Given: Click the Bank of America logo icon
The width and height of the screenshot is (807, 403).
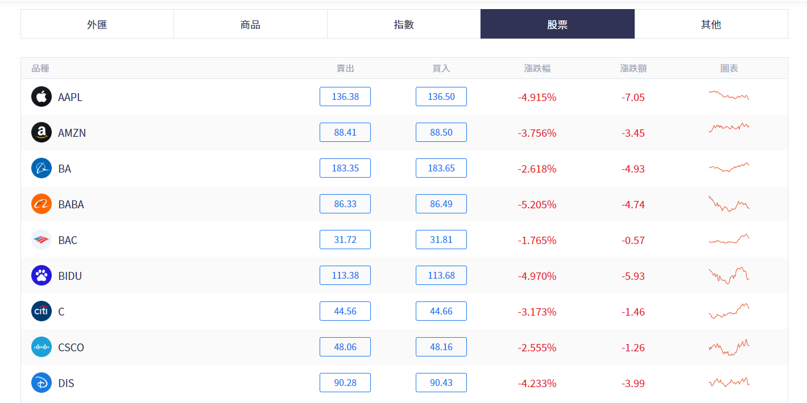Looking at the screenshot, I should pyautogui.click(x=42, y=240).
